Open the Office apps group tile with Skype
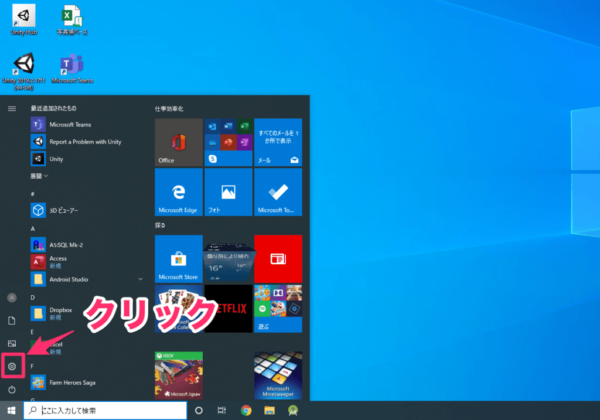 point(229,142)
